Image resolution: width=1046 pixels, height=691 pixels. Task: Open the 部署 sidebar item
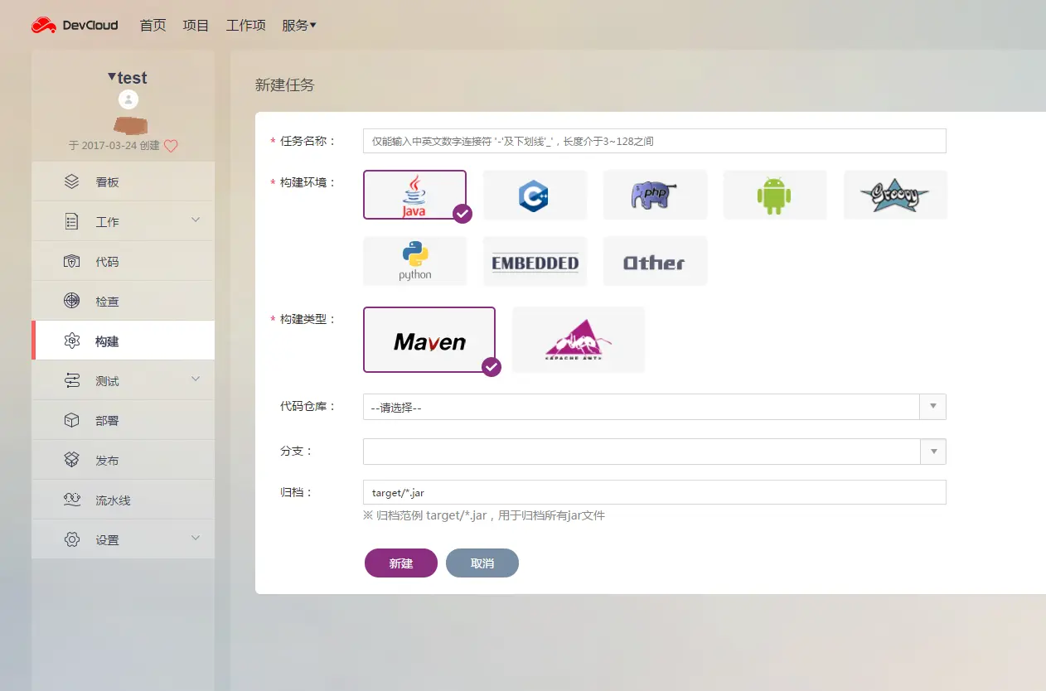pyautogui.click(x=123, y=420)
